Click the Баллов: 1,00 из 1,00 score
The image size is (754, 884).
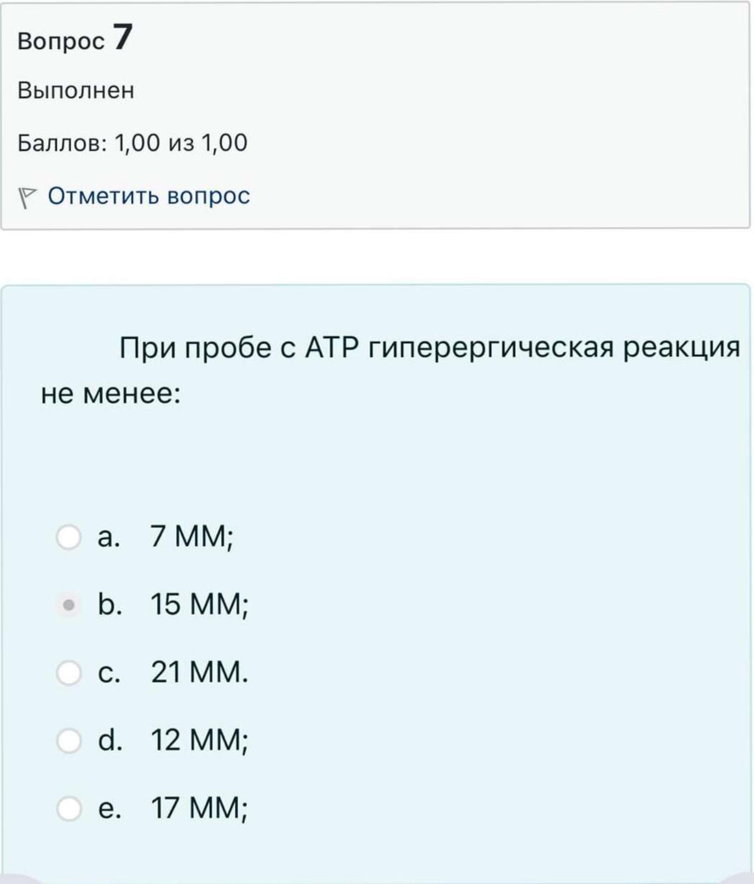click(x=132, y=143)
